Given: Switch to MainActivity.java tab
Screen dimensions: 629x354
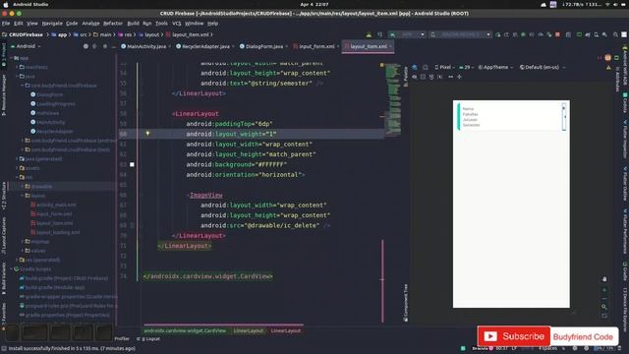Looking at the screenshot, I should click(x=146, y=46).
